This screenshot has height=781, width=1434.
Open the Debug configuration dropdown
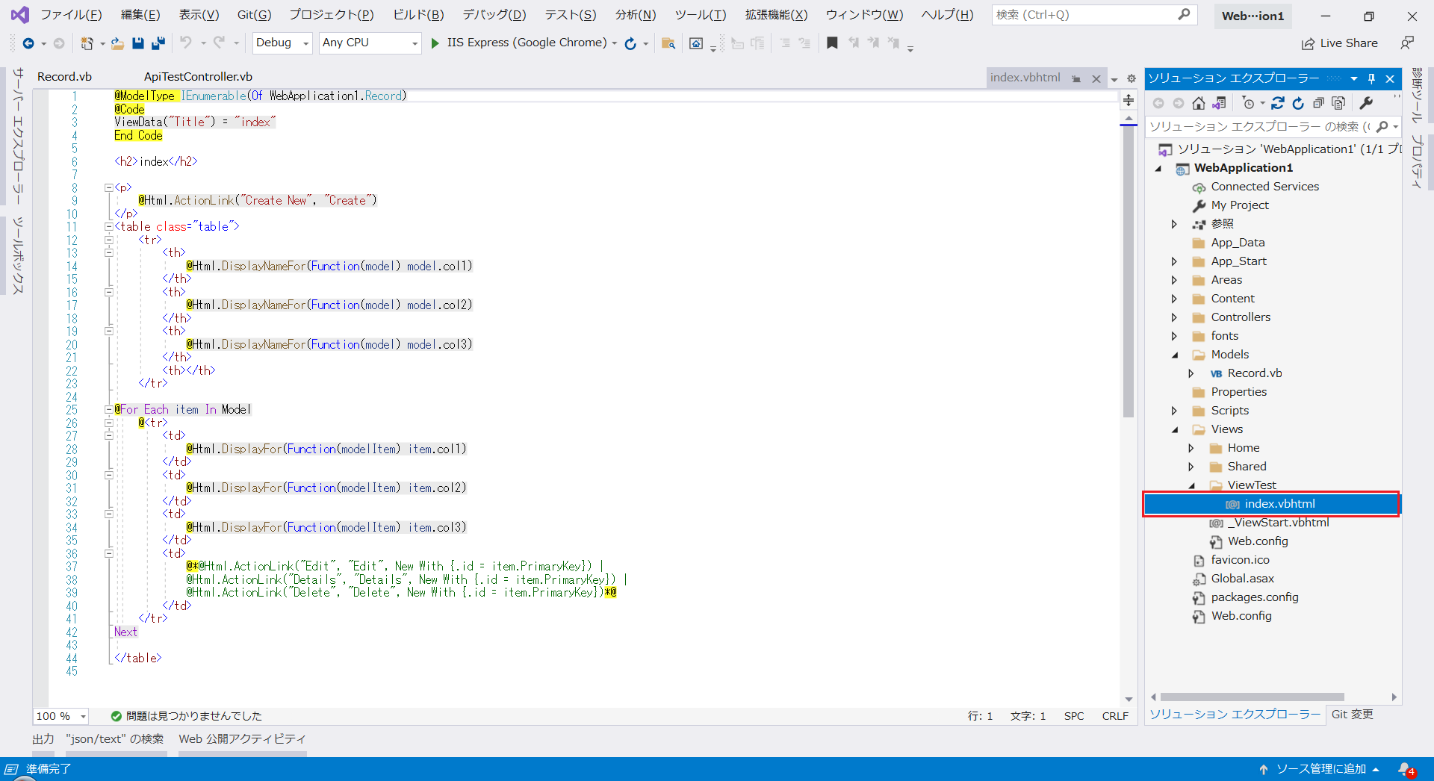(305, 43)
